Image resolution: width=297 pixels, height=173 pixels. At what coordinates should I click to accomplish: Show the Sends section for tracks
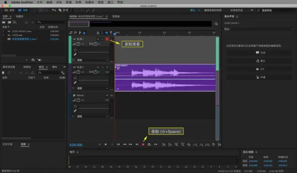pyautogui.click(x=80, y=33)
